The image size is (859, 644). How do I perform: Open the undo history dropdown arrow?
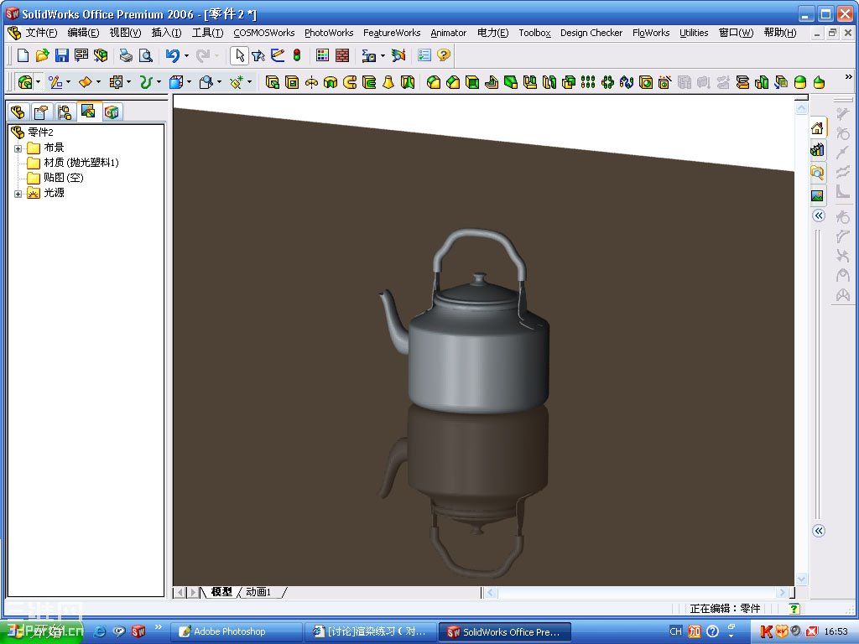point(186,55)
